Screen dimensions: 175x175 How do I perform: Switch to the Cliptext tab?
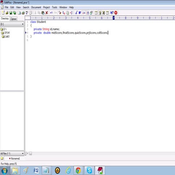[13, 19]
